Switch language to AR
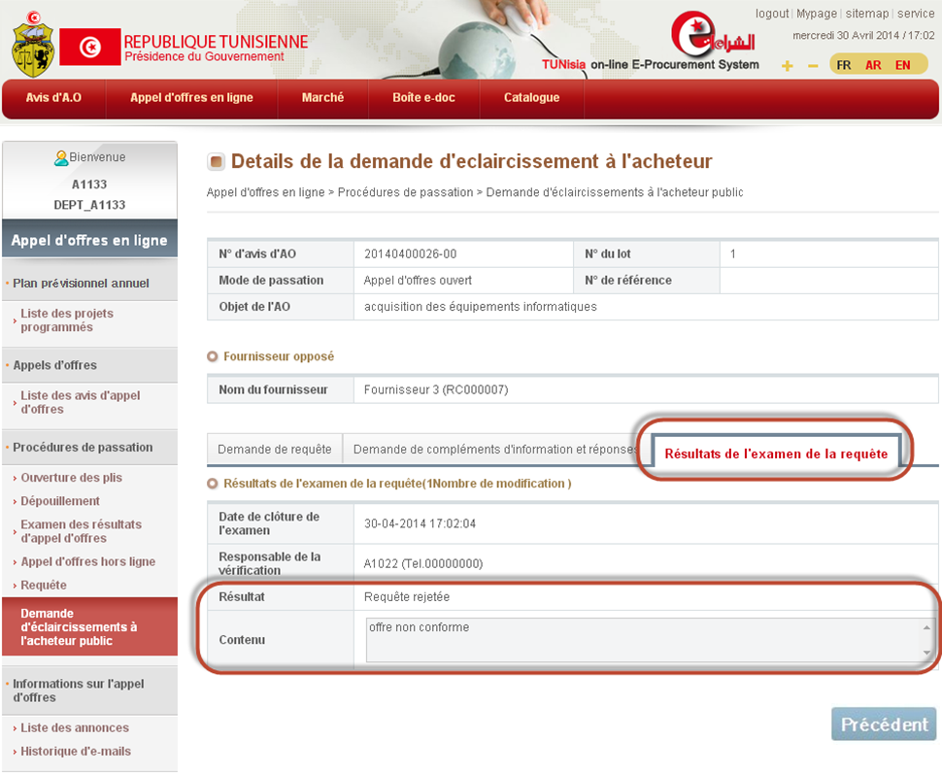The height and width of the screenshot is (774, 942). (873, 65)
